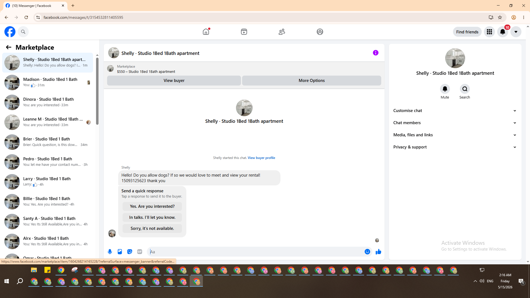The width and height of the screenshot is (530, 298).
Task: Open the Santy A conversation
Action: tap(48, 222)
